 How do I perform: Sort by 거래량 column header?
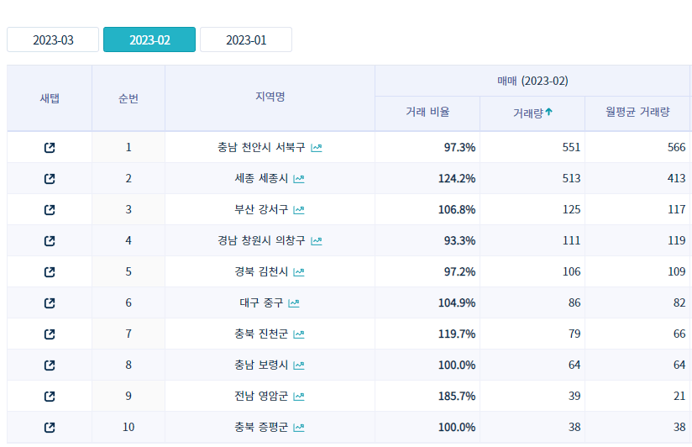tap(532, 113)
